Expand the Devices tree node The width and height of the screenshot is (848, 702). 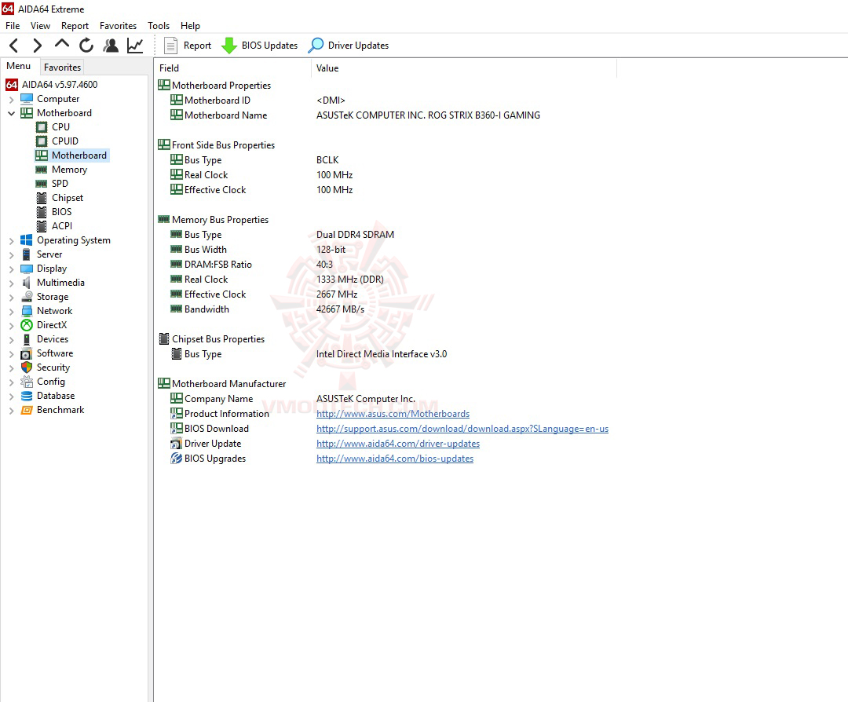coord(11,340)
